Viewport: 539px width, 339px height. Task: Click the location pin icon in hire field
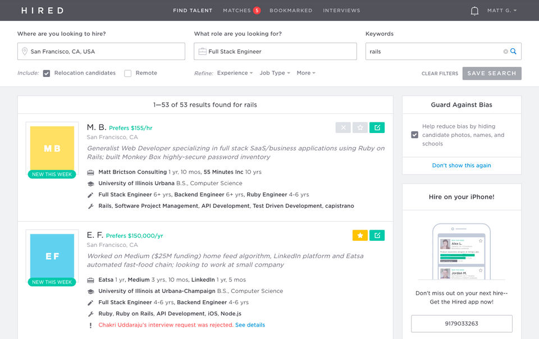pyautogui.click(x=25, y=52)
